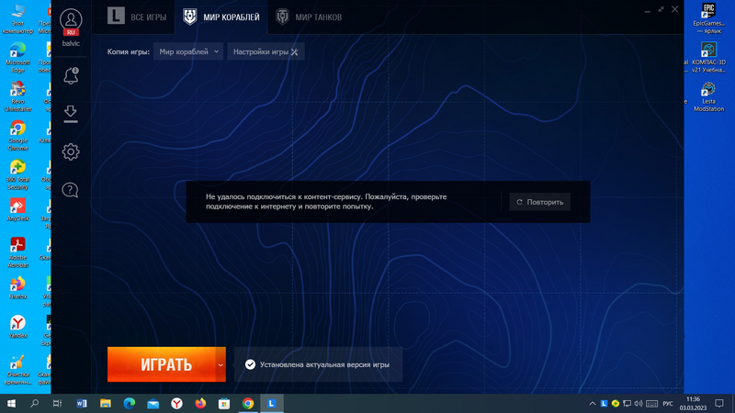Select Очистка временных desktop shortcut
The image size is (735, 413).
tap(17, 370)
